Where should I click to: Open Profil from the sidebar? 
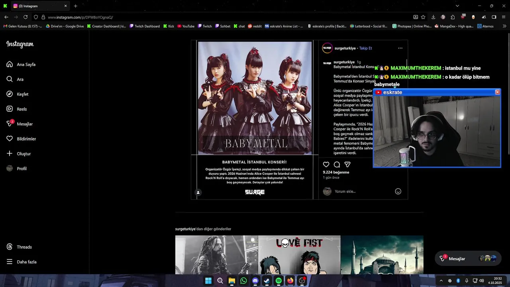tap(17, 169)
